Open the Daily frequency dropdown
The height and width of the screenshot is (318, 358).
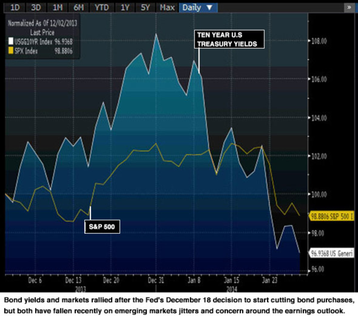[x=198, y=7]
